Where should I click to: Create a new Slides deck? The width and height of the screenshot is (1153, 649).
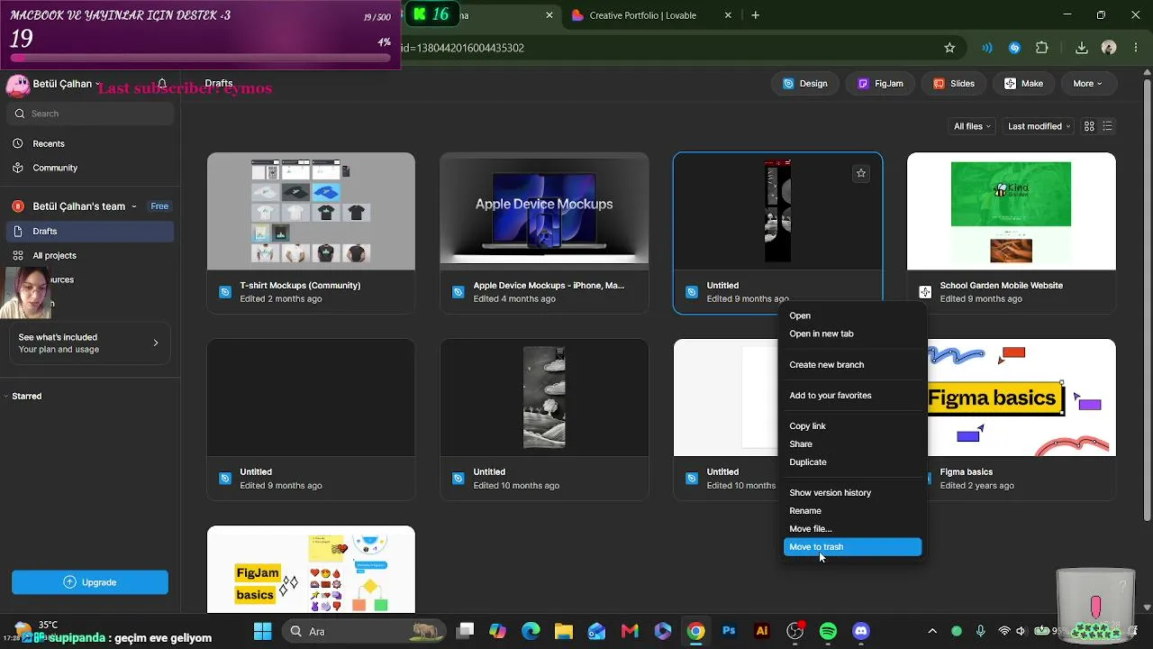tap(955, 84)
